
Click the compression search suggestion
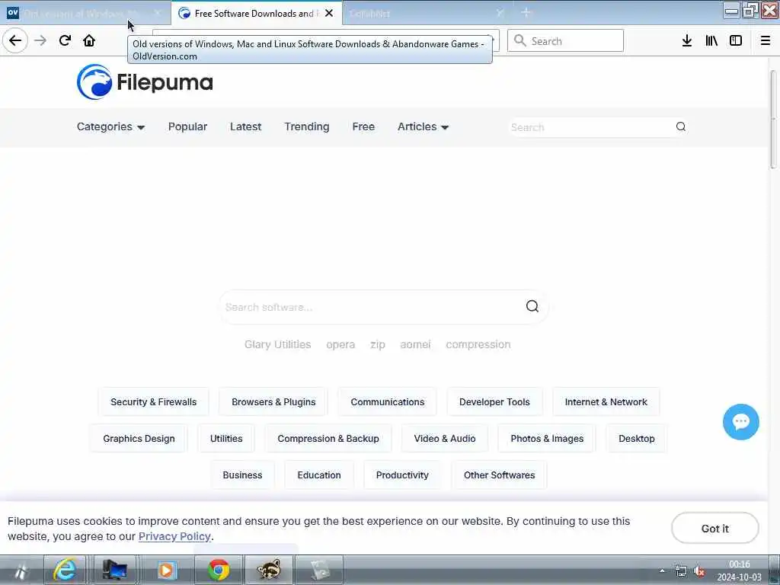pyautogui.click(x=478, y=344)
